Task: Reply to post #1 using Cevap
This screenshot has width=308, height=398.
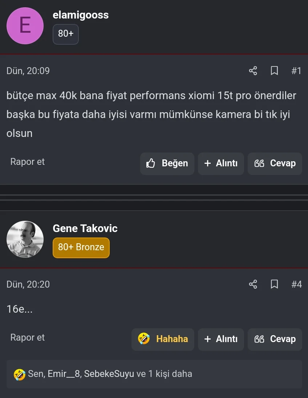Action: (275, 163)
